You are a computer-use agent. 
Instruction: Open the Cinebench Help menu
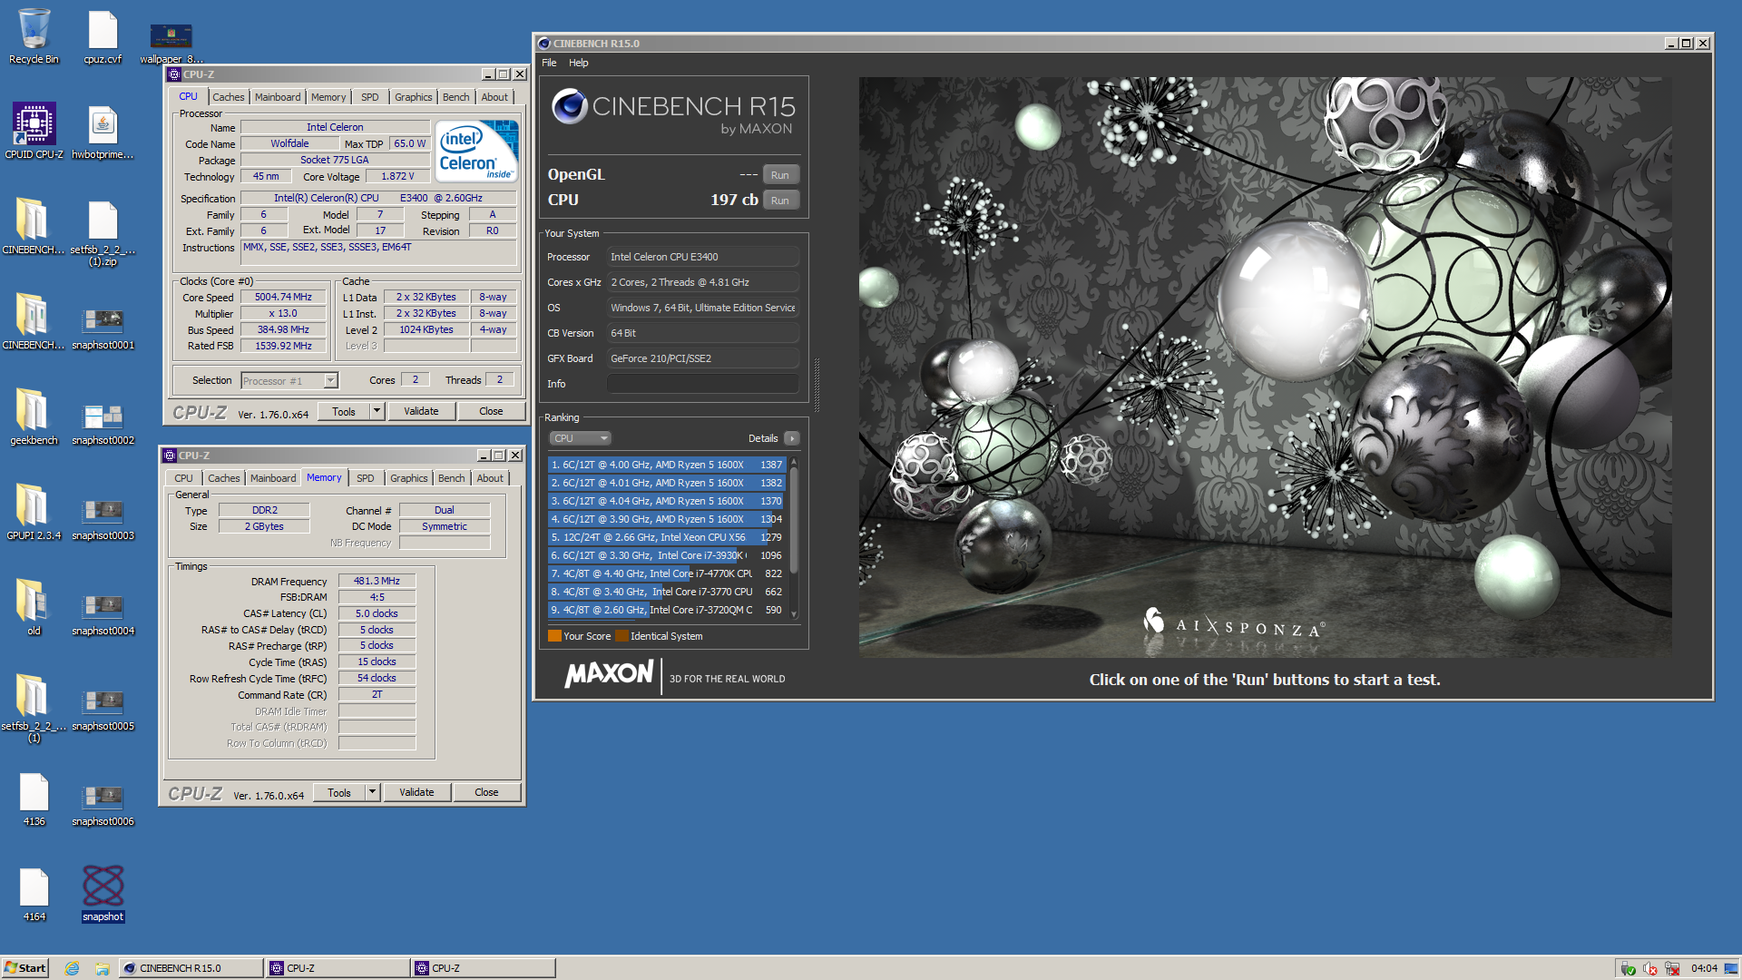click(579, 63)
